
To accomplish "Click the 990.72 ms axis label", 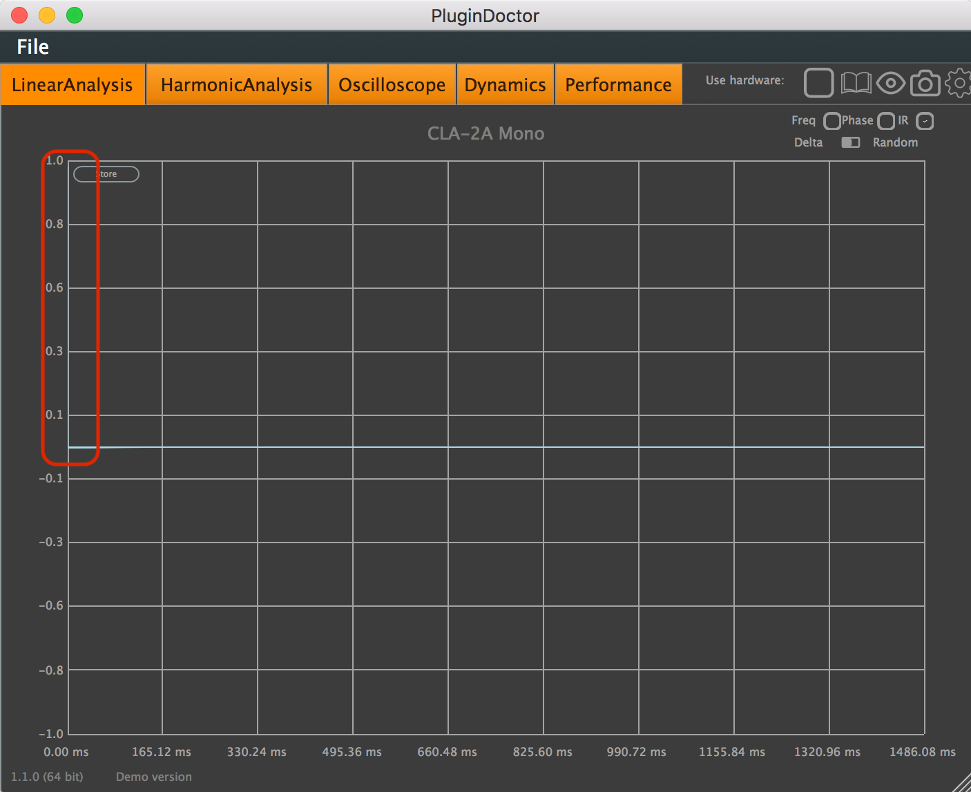I will pos(636,752).
